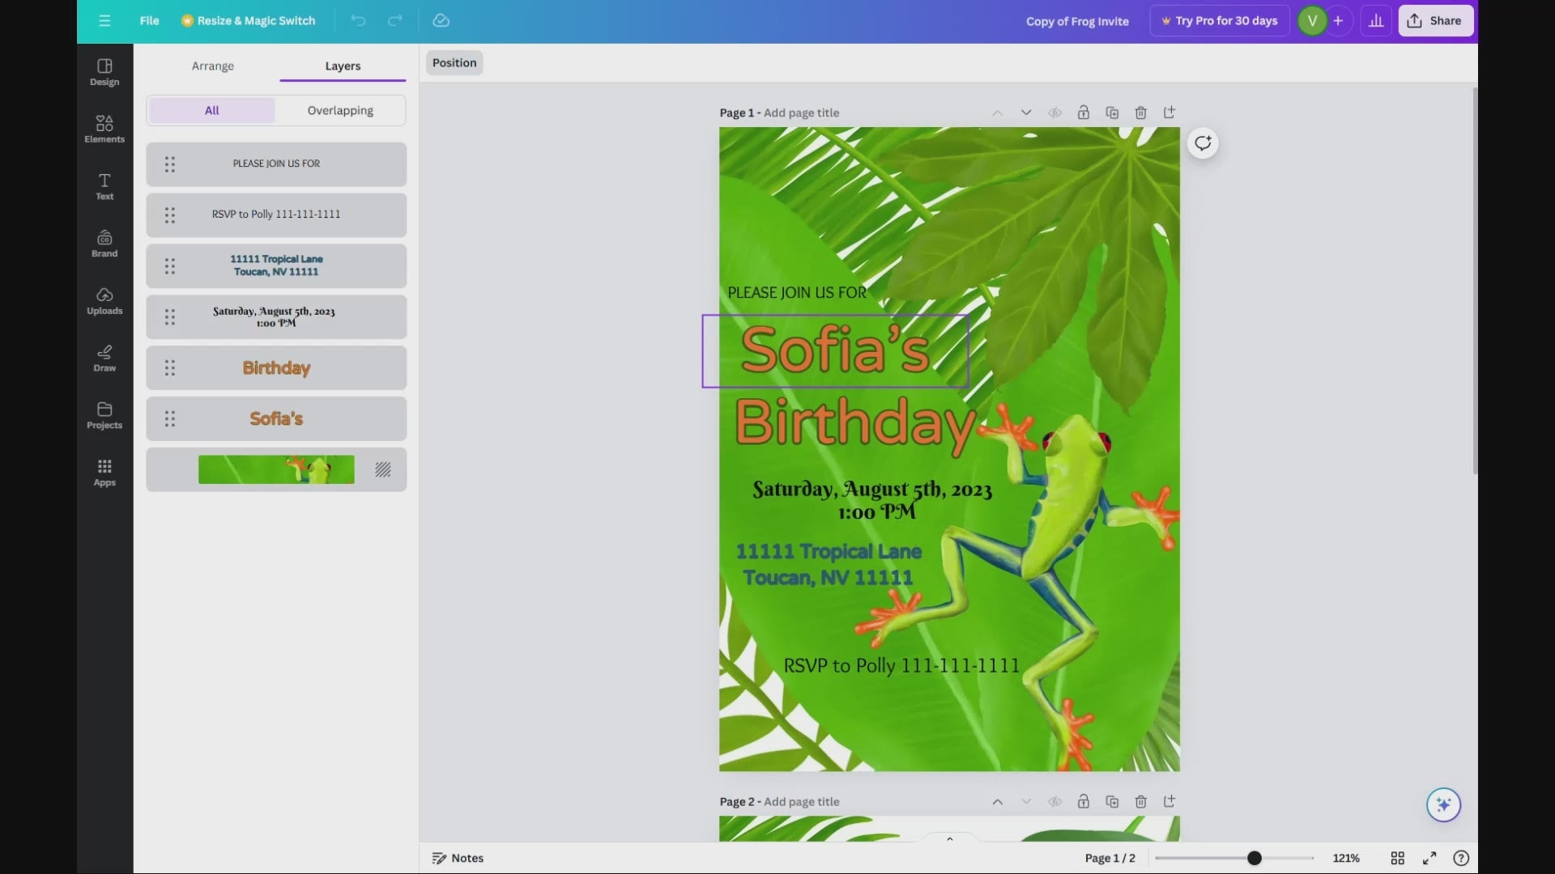
Task: Open the Design side panel
Action: point(104,72)
